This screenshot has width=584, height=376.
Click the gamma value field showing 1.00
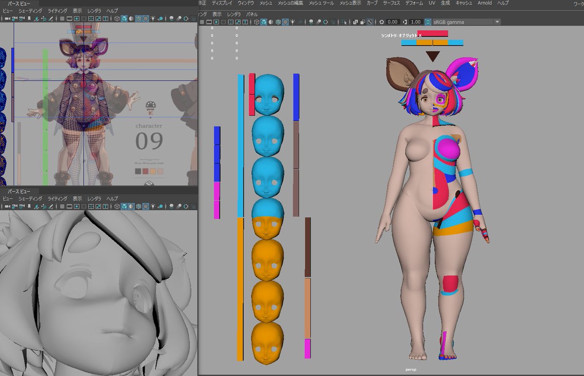(x=415, y=22)
